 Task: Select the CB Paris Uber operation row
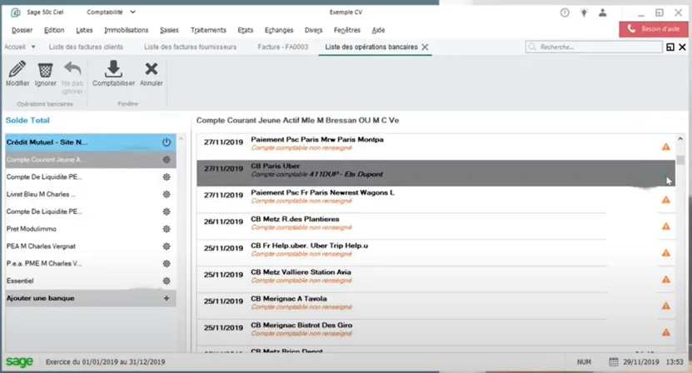436,173
